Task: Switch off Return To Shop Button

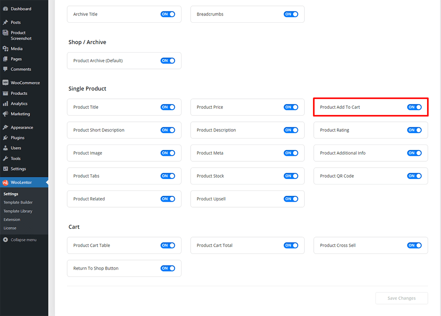Action: (x=168, y=269)
